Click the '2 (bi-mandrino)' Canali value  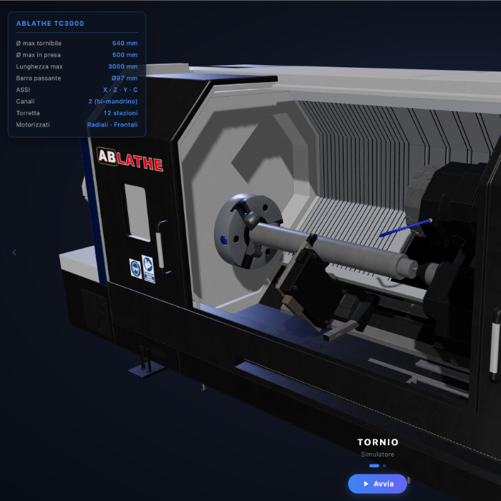[113, 102]
